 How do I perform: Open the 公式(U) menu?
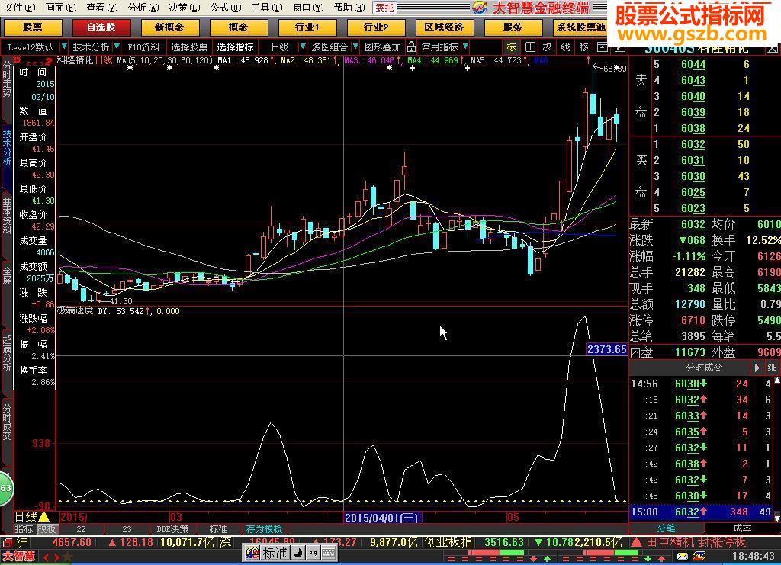(225, 8)
